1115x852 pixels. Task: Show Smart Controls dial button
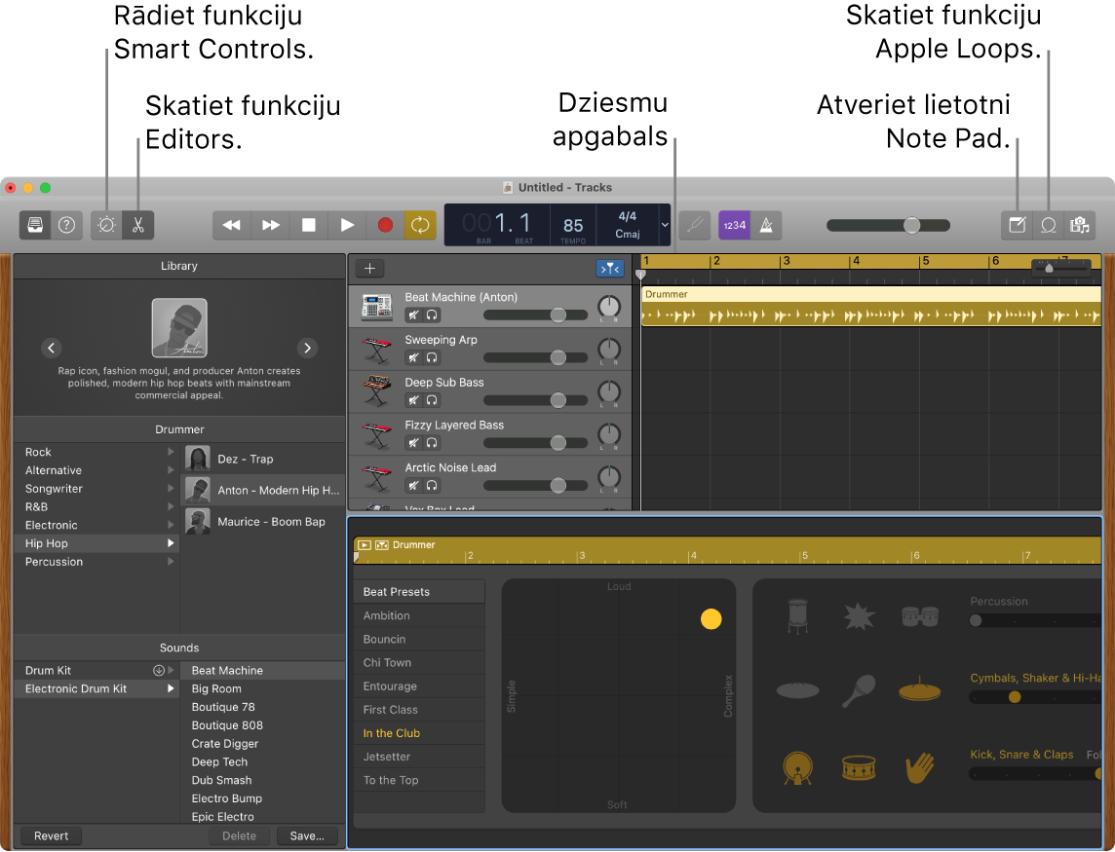pyautogui.click(x=106, y=225)
